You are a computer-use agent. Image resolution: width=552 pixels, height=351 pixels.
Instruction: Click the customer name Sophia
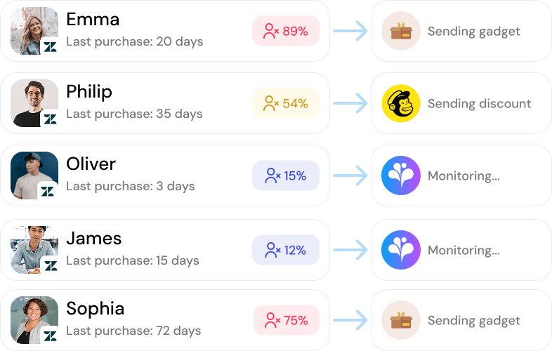[x=95, y=309]
